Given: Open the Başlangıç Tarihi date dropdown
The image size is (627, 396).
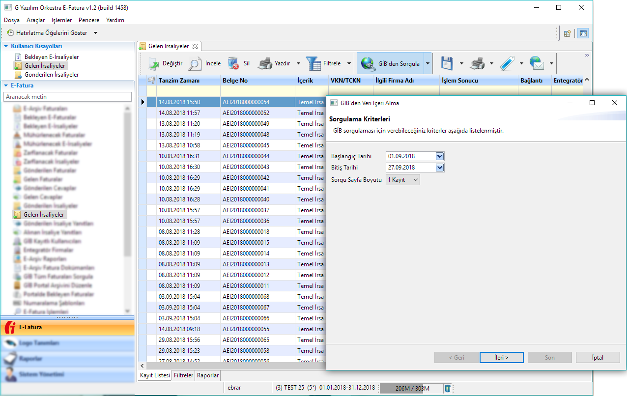Looking at the screenshot, I should pyautogui.click(x=440, y=156).
